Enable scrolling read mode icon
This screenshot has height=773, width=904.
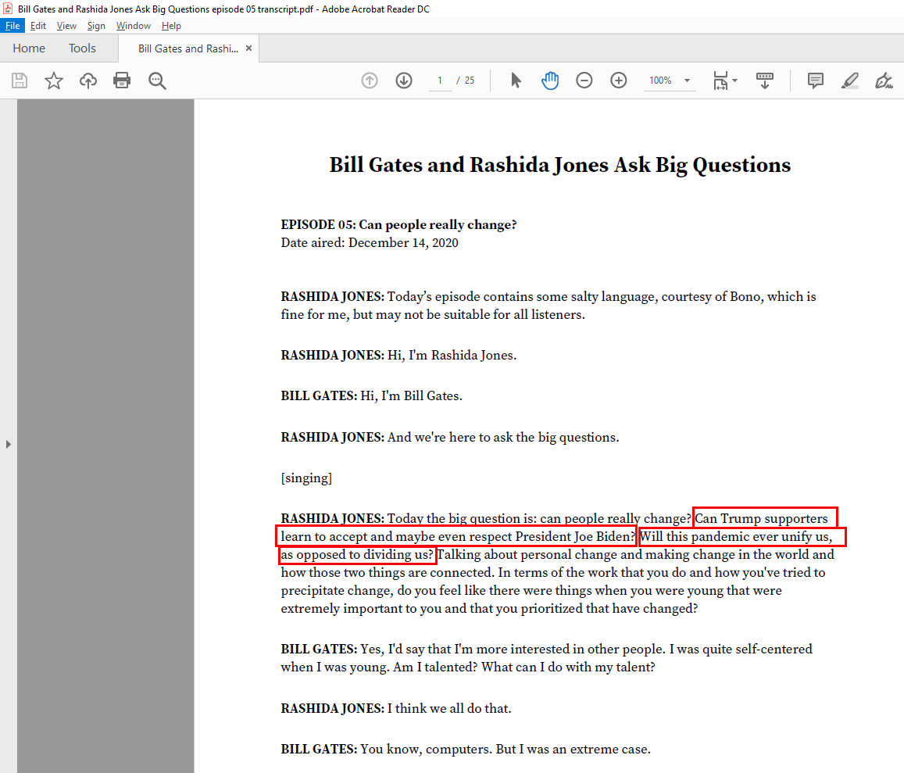point(764,81)
